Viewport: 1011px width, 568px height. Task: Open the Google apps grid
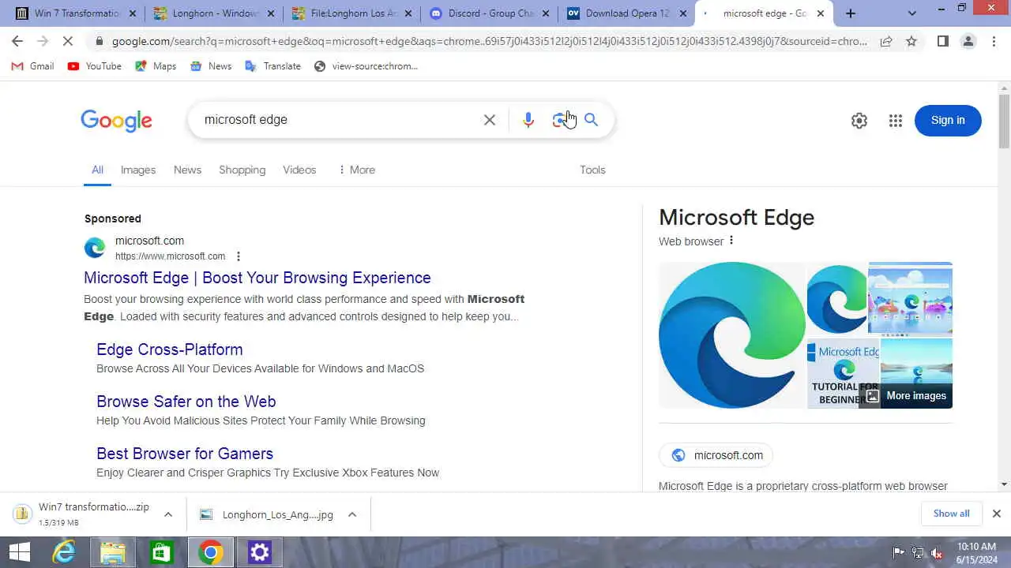coord(896,121)
